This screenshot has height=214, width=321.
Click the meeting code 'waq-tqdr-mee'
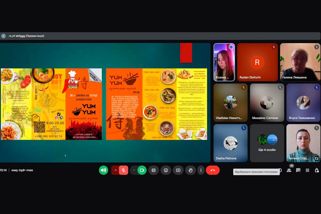[22, 170]
